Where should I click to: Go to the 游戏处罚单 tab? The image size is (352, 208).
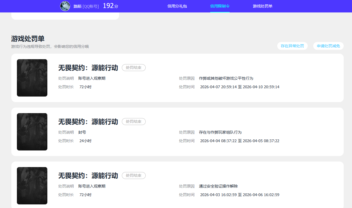(263, 6)
